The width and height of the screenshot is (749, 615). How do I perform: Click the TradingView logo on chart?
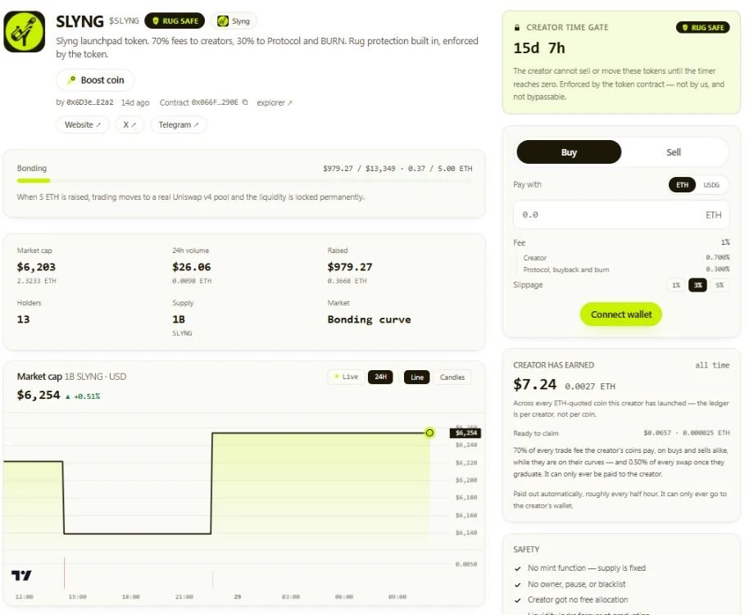pos(21,576)
